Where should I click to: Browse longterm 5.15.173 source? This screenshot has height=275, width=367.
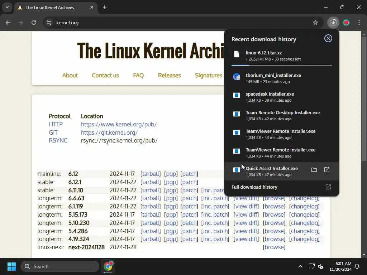click(274, 215)
